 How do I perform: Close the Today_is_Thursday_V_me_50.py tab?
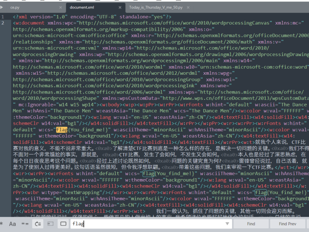pyautogui.click(x=188, y=8)
